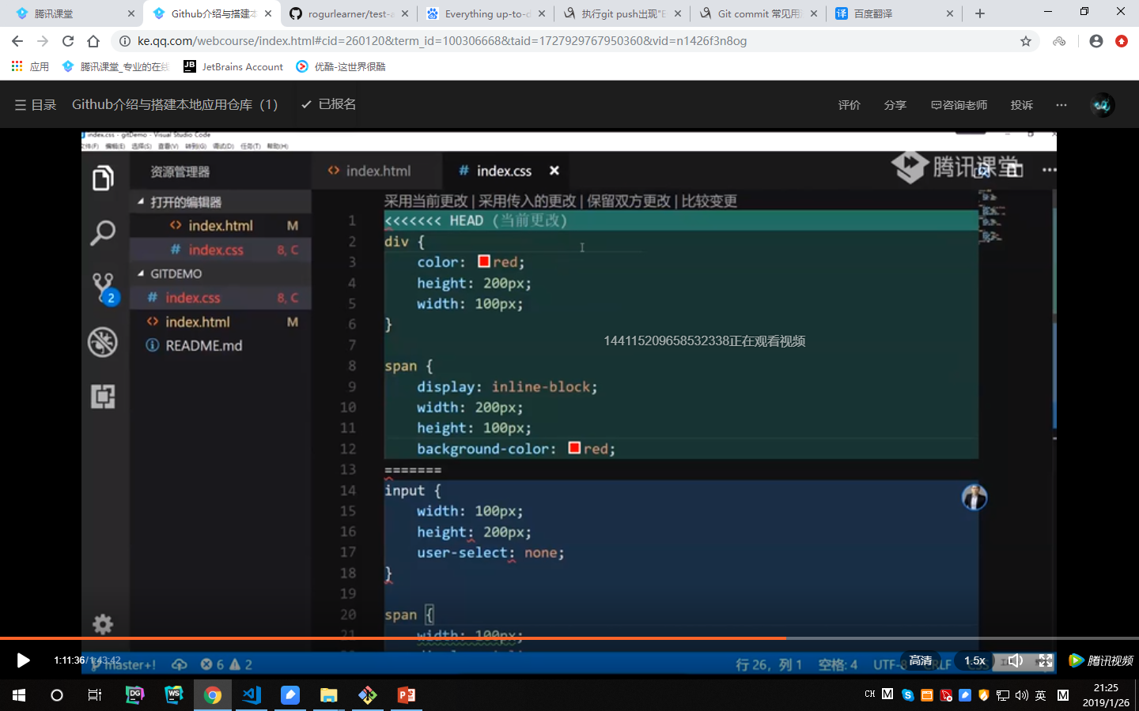Open the 优酷-这世界很酷 bookmark
Viewport: 1139px width, 711px height.
(x=341, y=66)
